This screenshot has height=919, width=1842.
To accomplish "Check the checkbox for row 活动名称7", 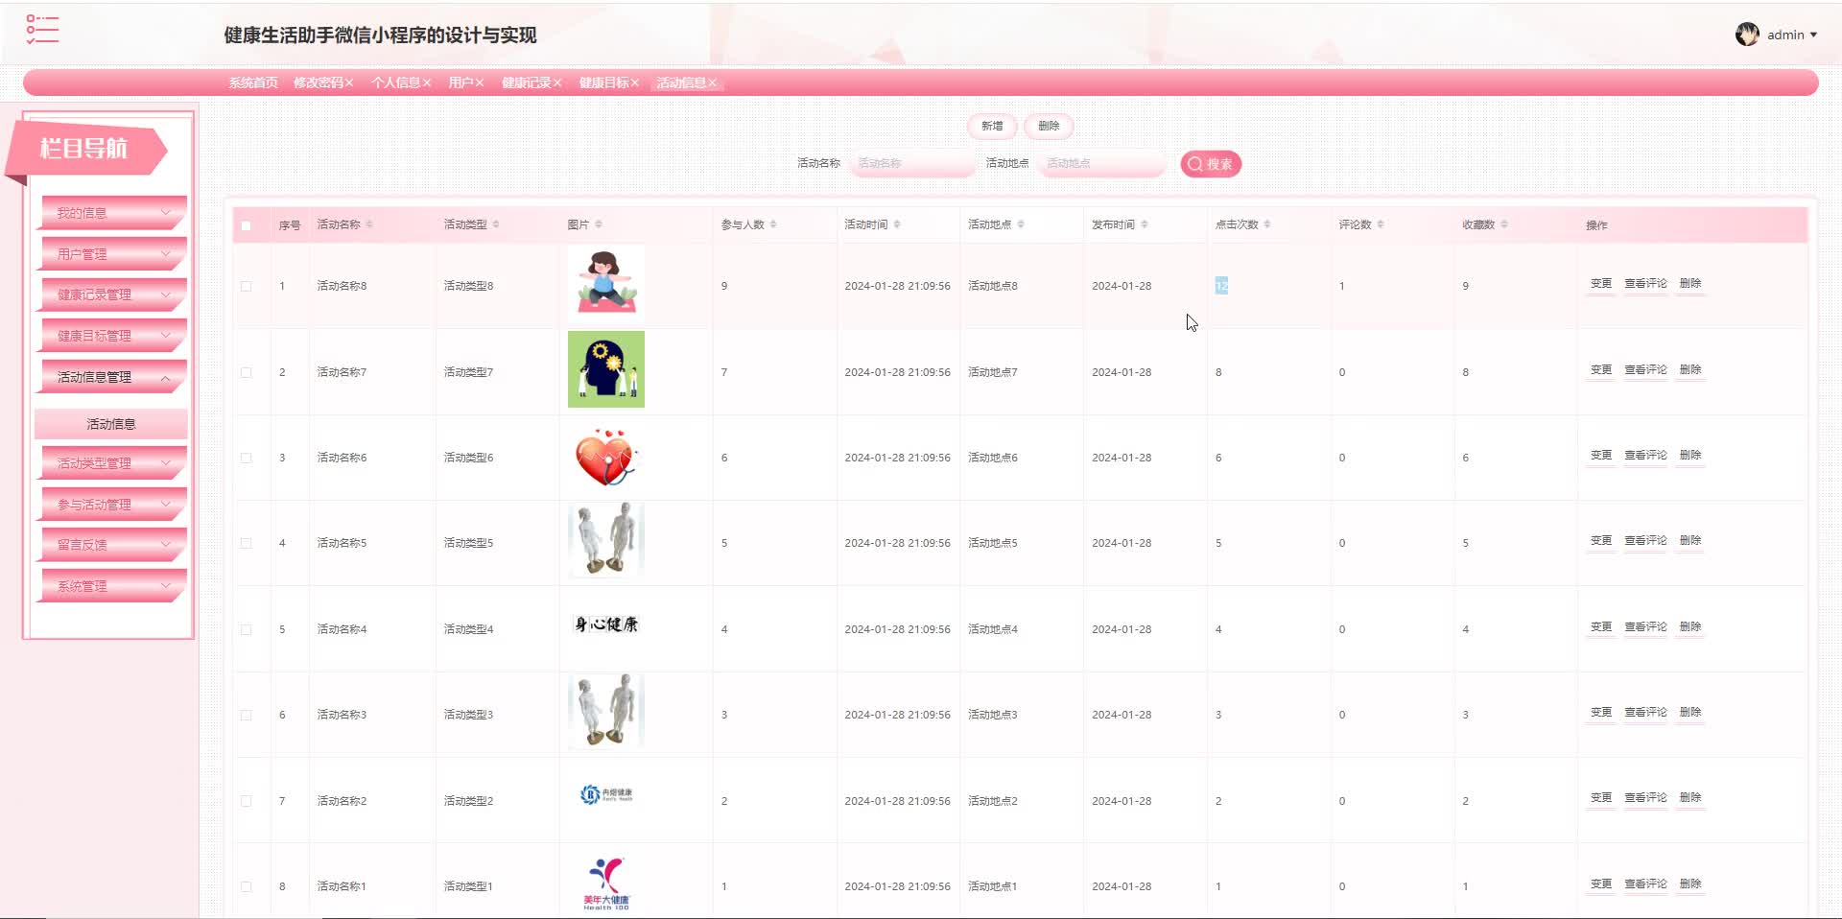I will point(247,372).
